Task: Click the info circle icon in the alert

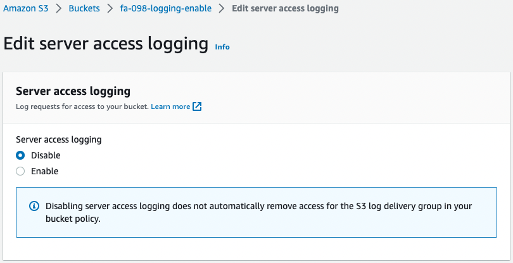Action: (34, 206)
